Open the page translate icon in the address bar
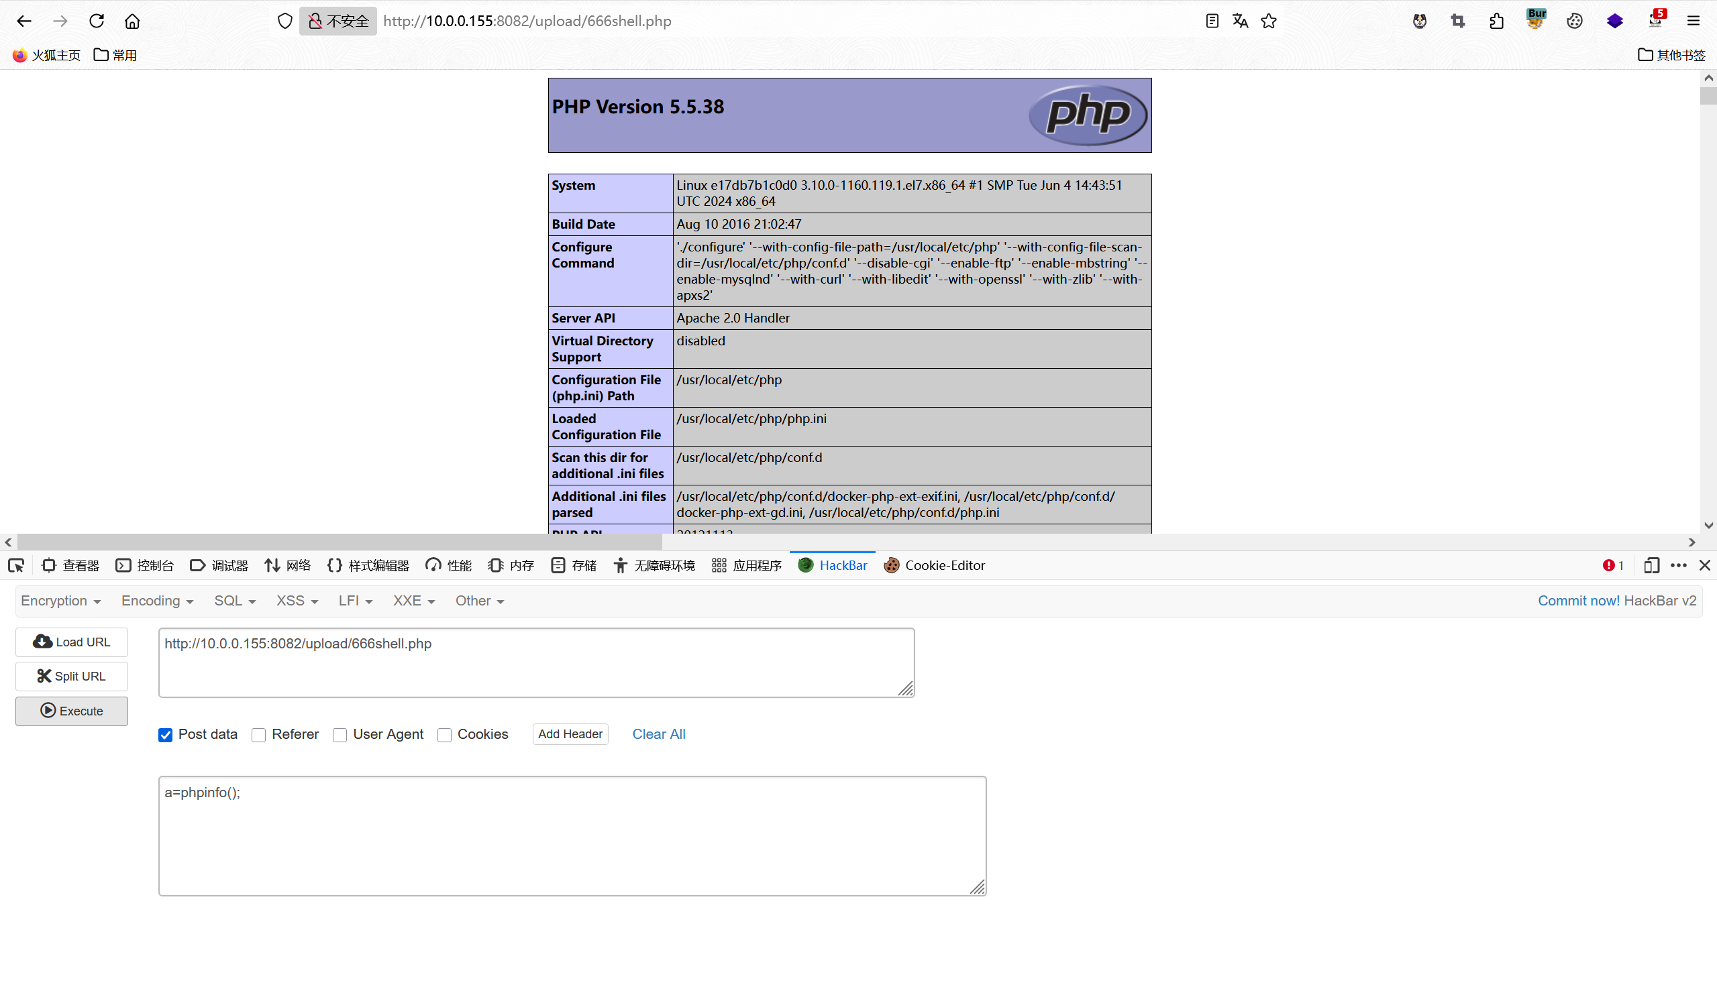1717x993 pixels. (x=1240, y=21)
